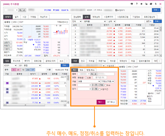165x136 pixels.
Task: Click the overlapping windows icon in title bar
Action: (x=151, y=4)
